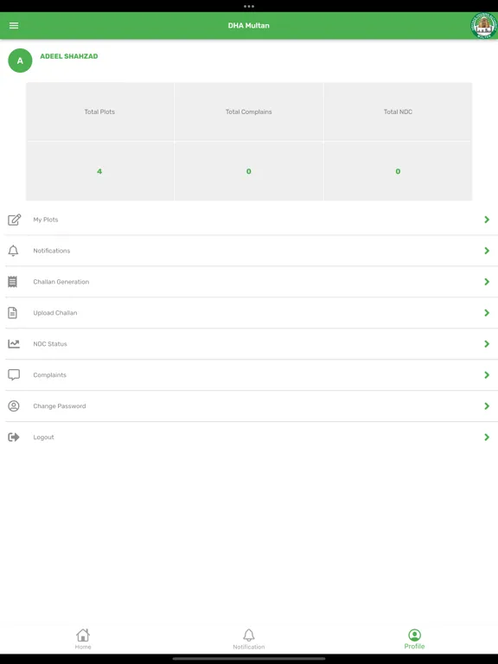Open Notifications via its chevron
This screenshot has height=664, width=498.
click(487, 251)
